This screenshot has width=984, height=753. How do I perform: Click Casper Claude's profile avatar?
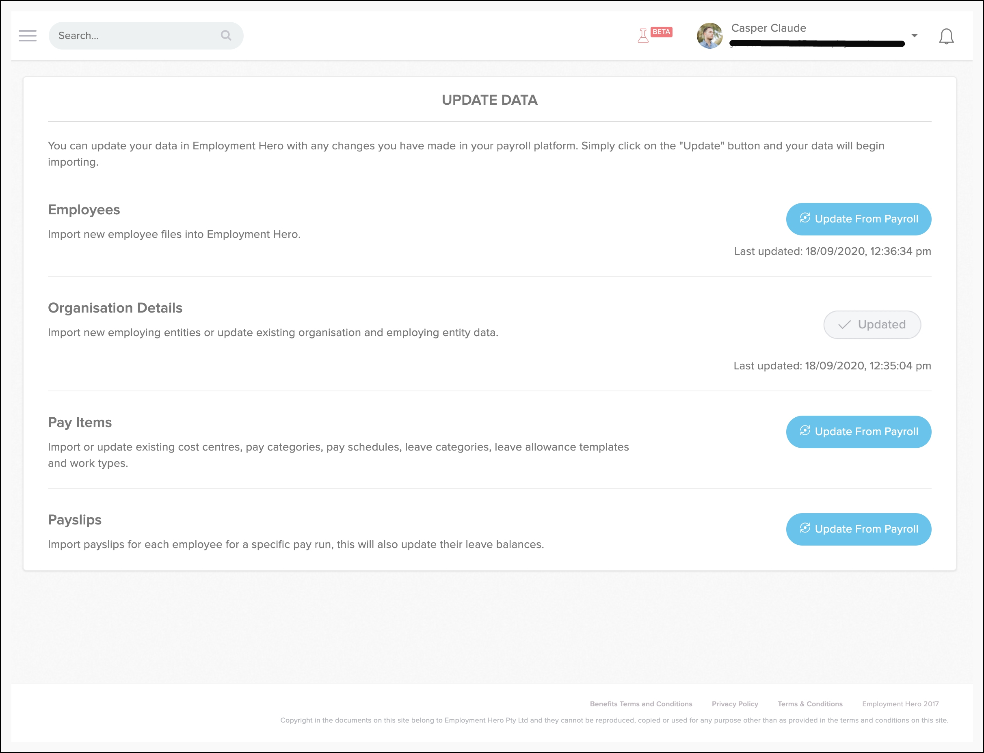(709, 36)
